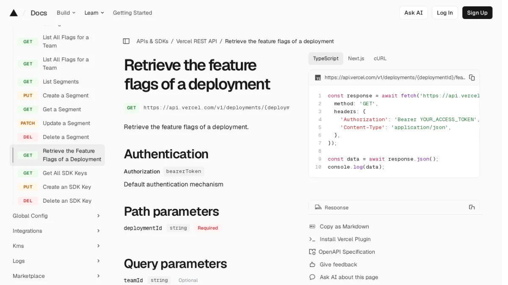Click the Log In button

click(x=445, y=13)
